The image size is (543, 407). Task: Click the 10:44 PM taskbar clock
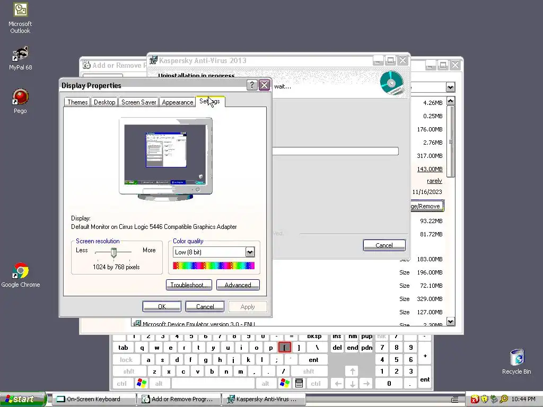click(x=523, y=400)
